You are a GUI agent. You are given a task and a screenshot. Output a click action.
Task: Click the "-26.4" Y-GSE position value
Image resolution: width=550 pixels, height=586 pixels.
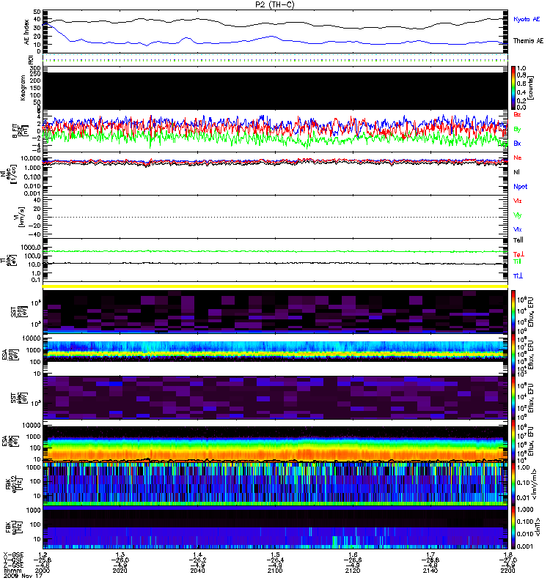(275, 560)
